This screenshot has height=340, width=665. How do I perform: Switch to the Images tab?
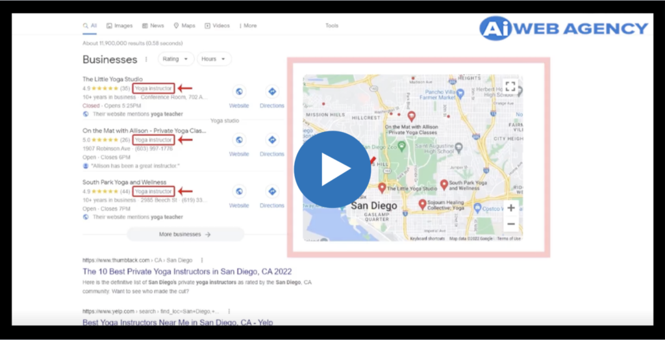pyautogui.click(x=119, y=26)
